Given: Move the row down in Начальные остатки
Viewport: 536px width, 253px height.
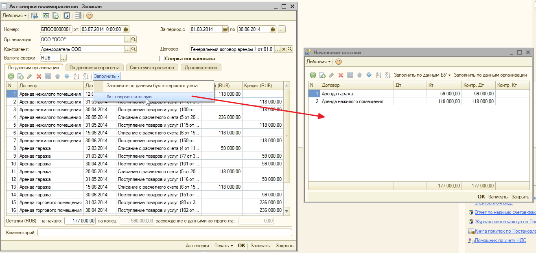Looking at the screenshot, I should (369, 75).
